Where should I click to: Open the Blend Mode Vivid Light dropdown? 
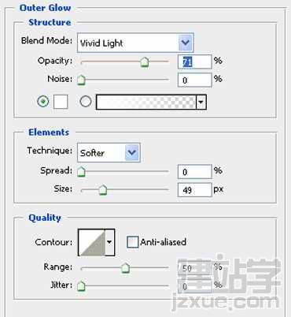point(135,43)
